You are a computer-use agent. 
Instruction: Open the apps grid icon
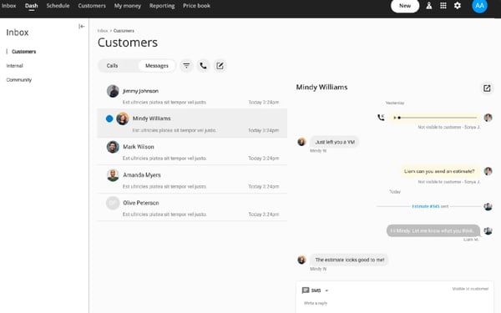443,6
